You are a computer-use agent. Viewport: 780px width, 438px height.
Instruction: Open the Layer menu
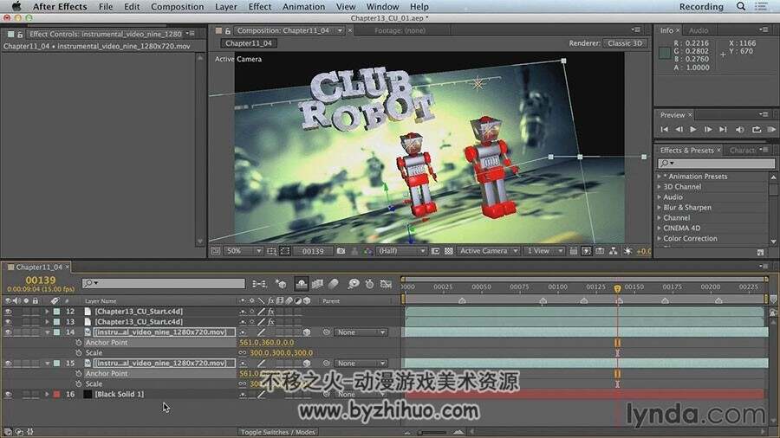[226, 6]
